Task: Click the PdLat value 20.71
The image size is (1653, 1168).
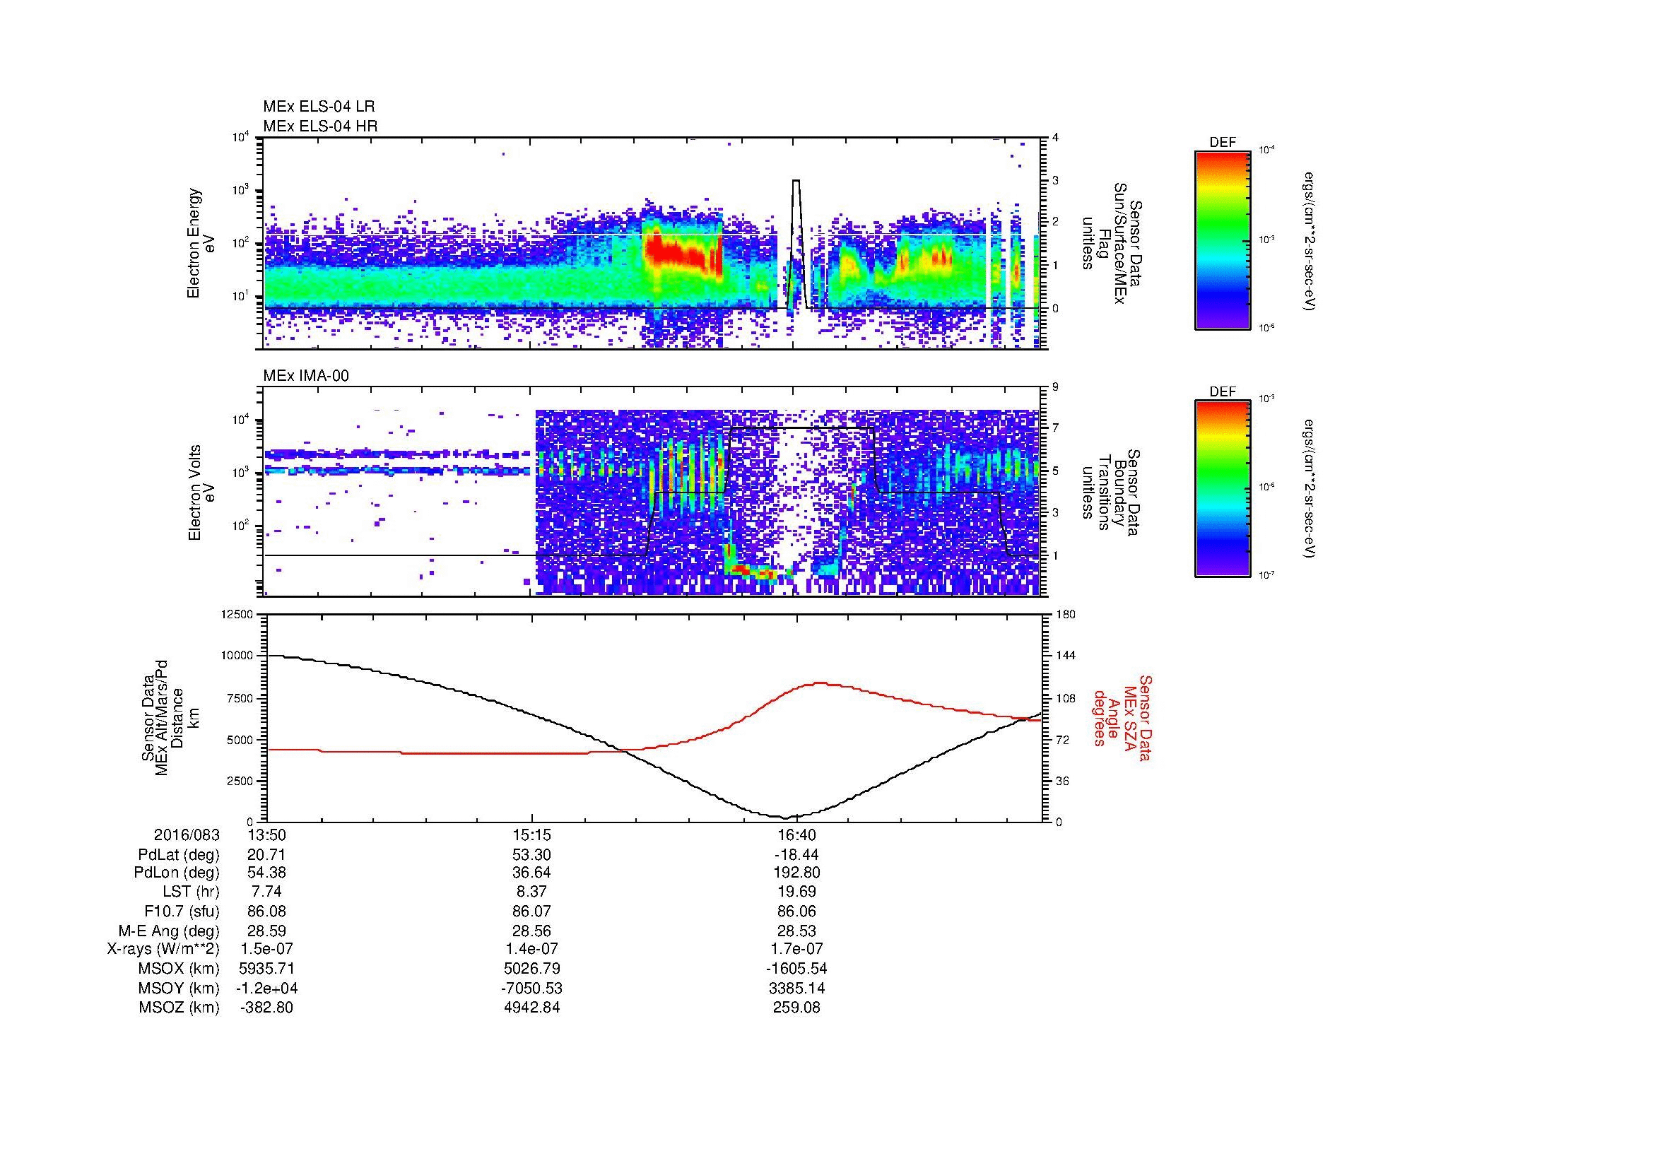Action: 266,855
